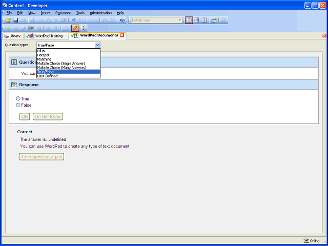Click the Paste clipboard toolbar icon
The image size is (328, 246).
pyautogui.click(x=48, y=20)
